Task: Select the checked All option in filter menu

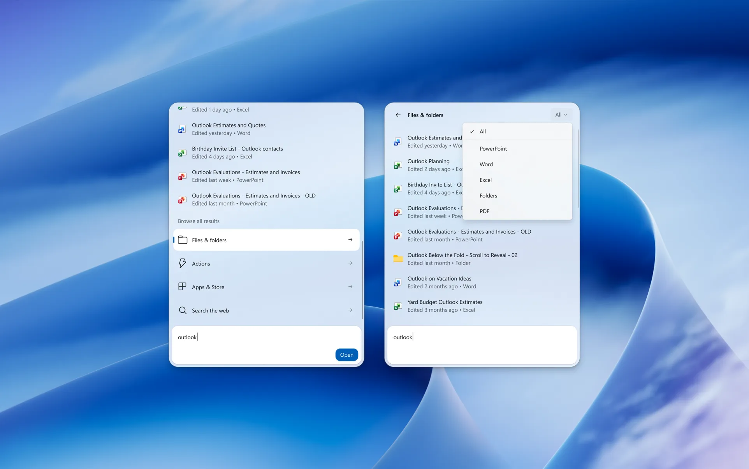Action: click(x=517, y=131)
